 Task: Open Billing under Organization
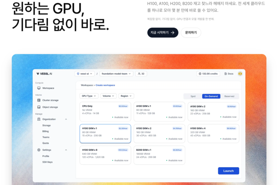tap(45, 131)
